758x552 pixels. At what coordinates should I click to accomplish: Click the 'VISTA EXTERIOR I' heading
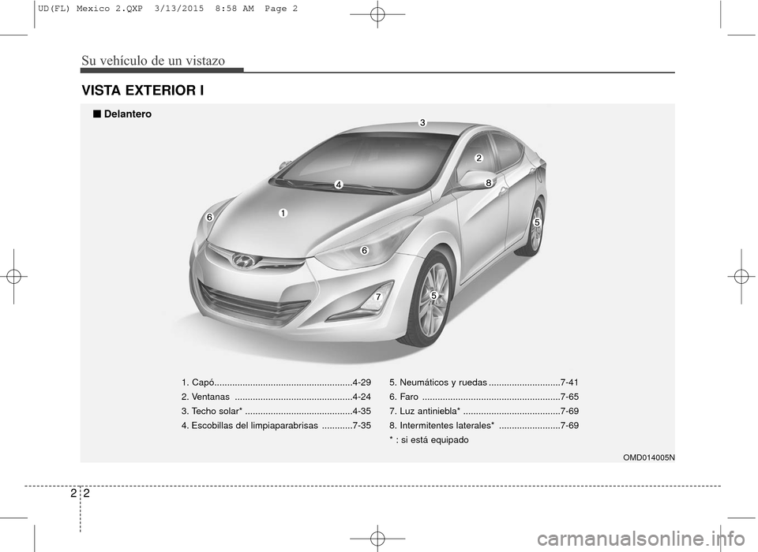pos(143,91)
